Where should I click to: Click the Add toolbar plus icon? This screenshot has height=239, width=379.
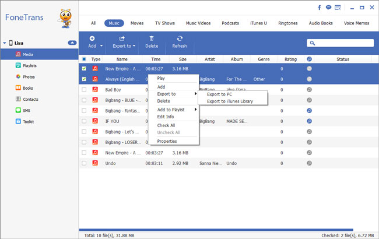tap(92, 38)
